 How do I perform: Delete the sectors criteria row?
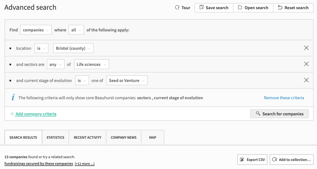(306, 64)
